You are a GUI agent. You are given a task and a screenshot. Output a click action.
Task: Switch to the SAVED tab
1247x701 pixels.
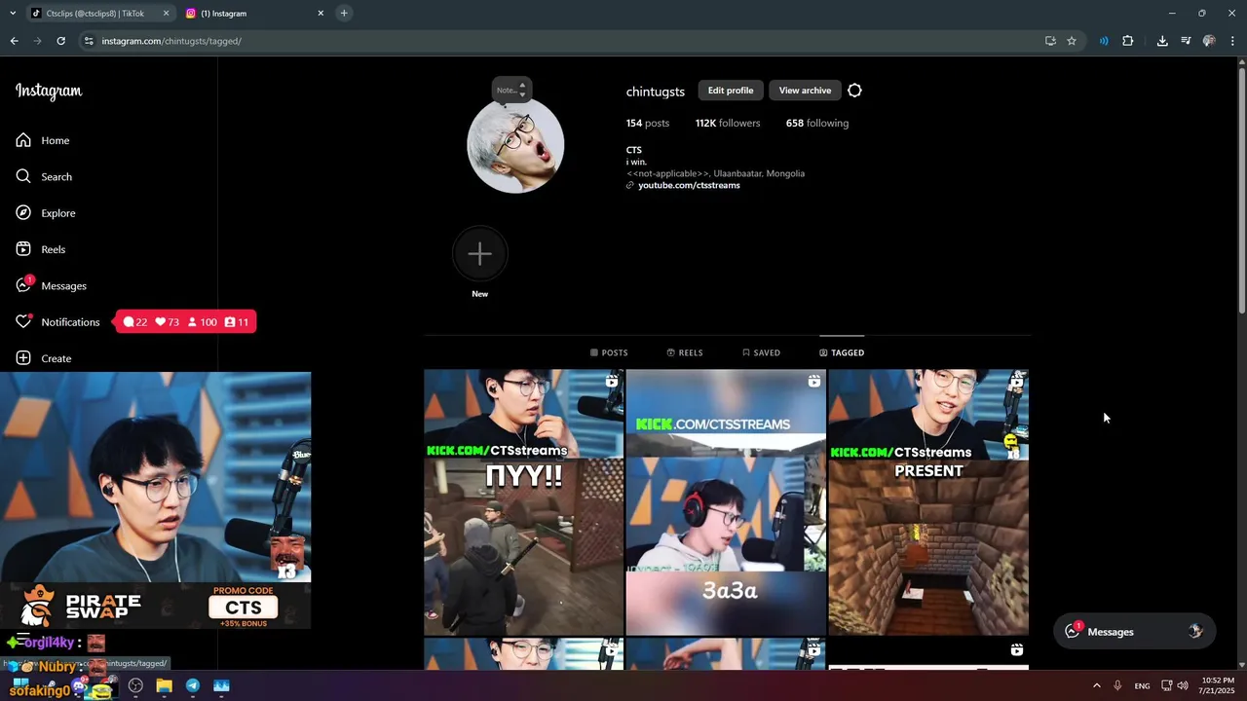coord(761,352)
